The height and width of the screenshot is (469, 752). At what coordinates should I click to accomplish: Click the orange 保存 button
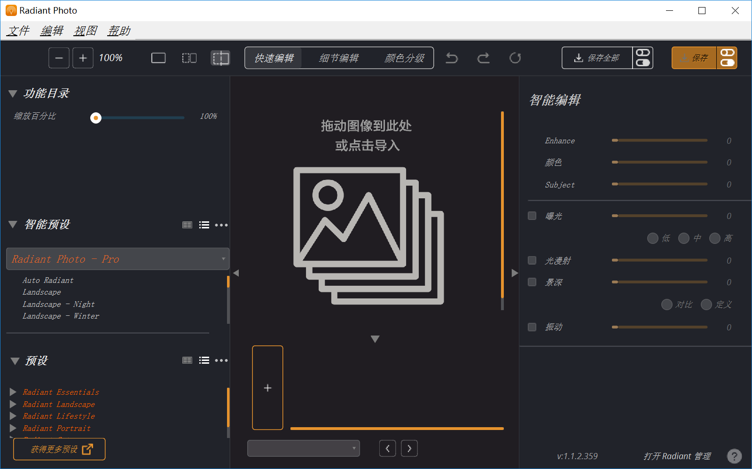(x=694, y=58)
